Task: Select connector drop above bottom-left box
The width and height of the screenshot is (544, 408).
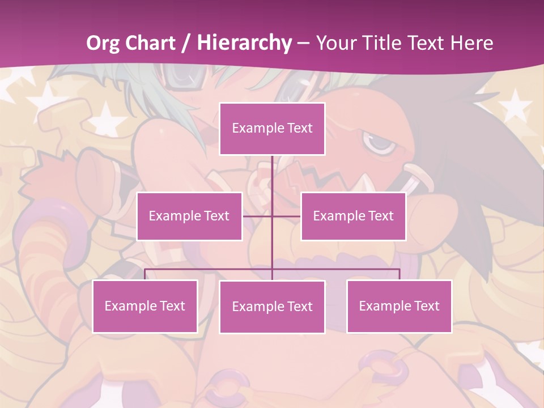Action: point(145,274)
